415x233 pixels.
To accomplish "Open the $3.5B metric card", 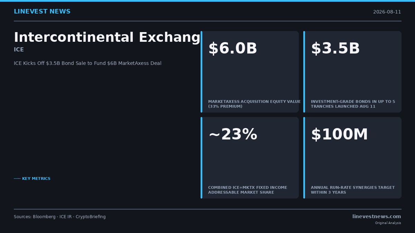I will coord(352,72).
